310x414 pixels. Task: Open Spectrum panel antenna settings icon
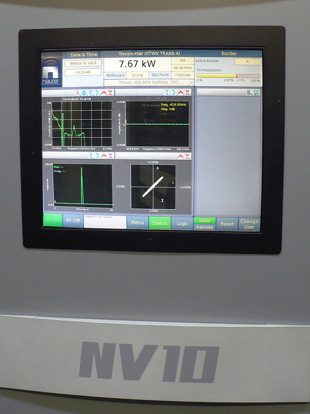pos(77,93)
